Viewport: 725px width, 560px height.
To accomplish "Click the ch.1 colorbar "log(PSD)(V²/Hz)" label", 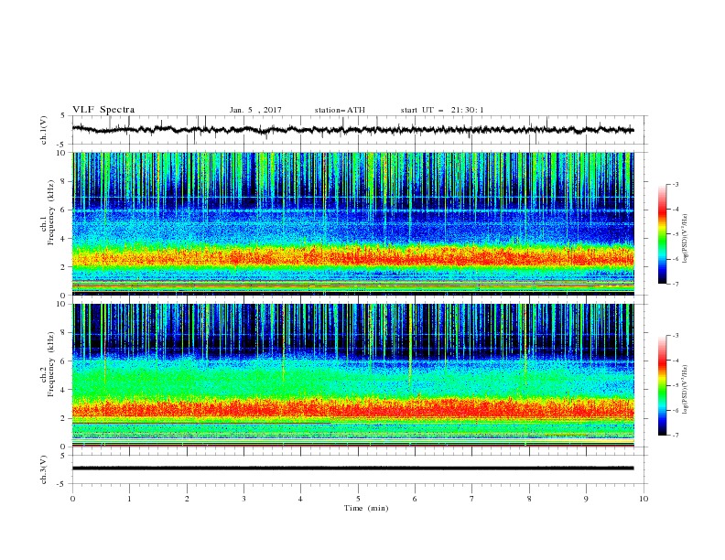I will coord(686,239).
